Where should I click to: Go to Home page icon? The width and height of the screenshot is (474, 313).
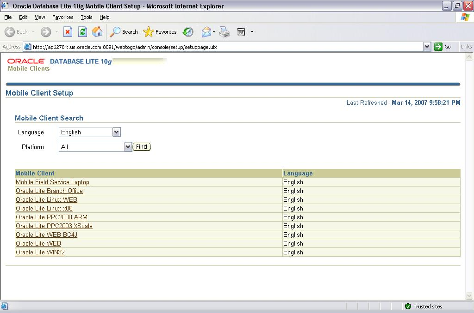tap(97, 32)
